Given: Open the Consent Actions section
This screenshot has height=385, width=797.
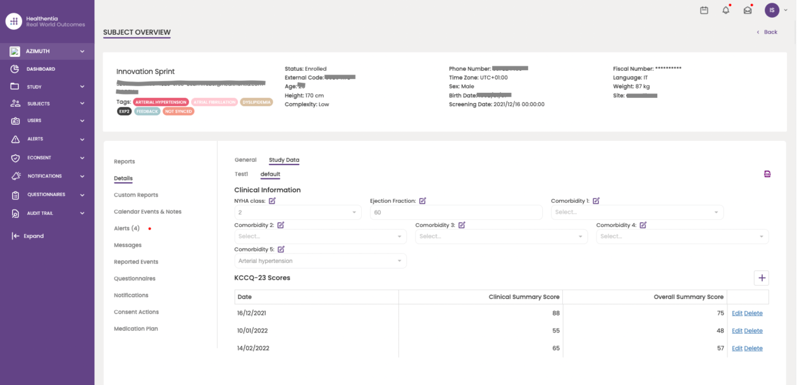Looking at the screenshot, I should 137,312.
